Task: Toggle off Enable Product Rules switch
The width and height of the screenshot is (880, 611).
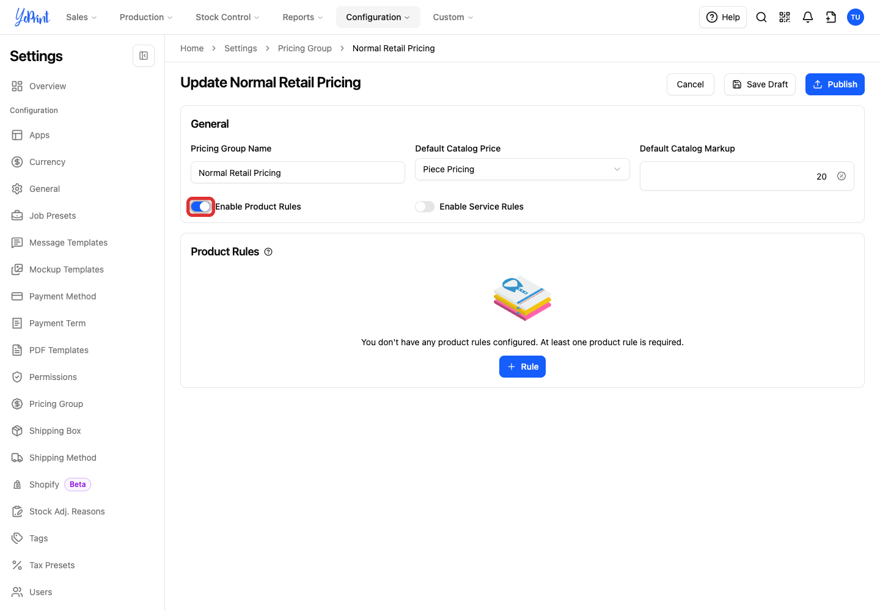Action: point(200,207)
